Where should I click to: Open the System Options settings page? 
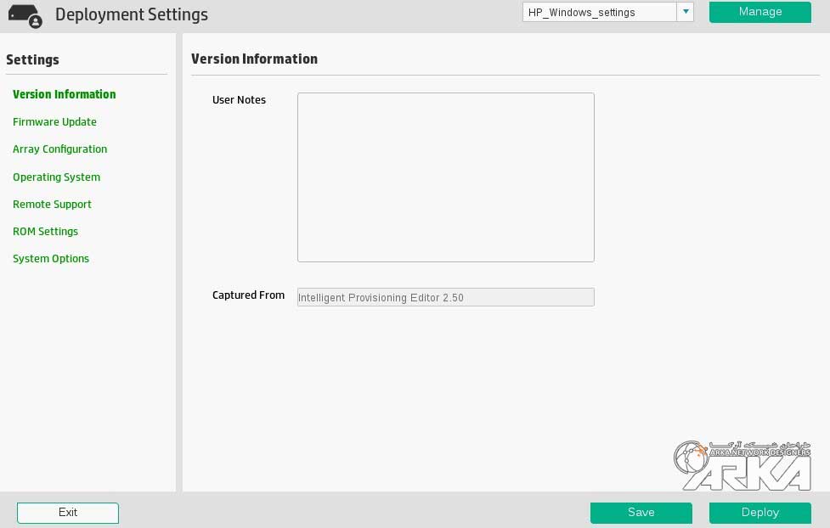(x=50, y=258)
